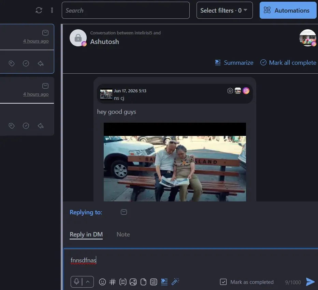Click the reply arrow on the first conversation card
This screenshot has height=290, width=318.
[x=41, y=63]
